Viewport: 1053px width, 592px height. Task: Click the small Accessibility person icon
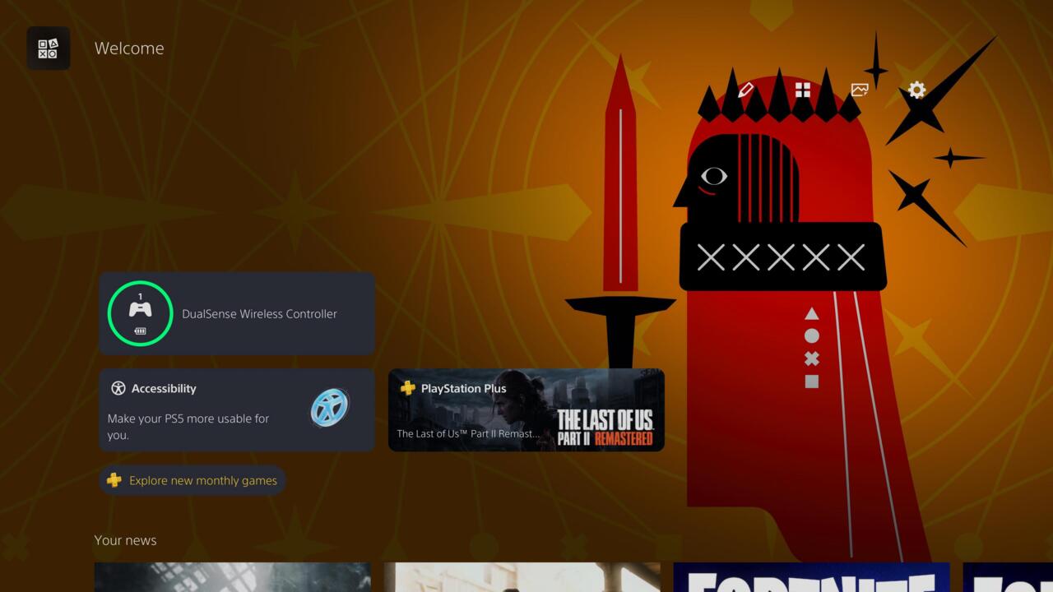click(118, 388)
